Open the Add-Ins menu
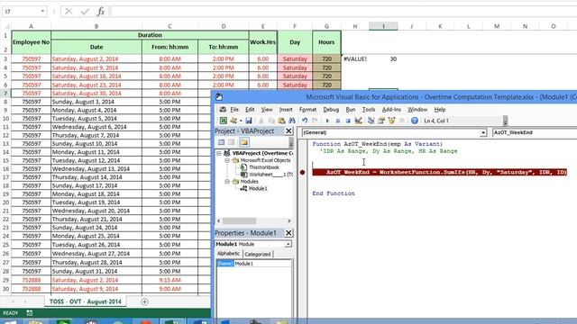 [391, 110]
